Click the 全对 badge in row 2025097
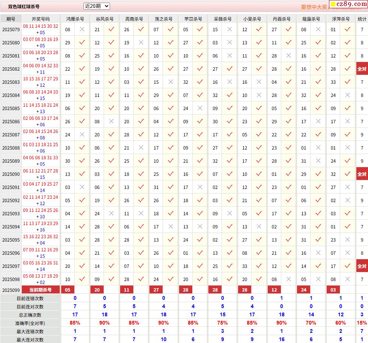Viewport: 368px width, 343px height. [362, 266]
